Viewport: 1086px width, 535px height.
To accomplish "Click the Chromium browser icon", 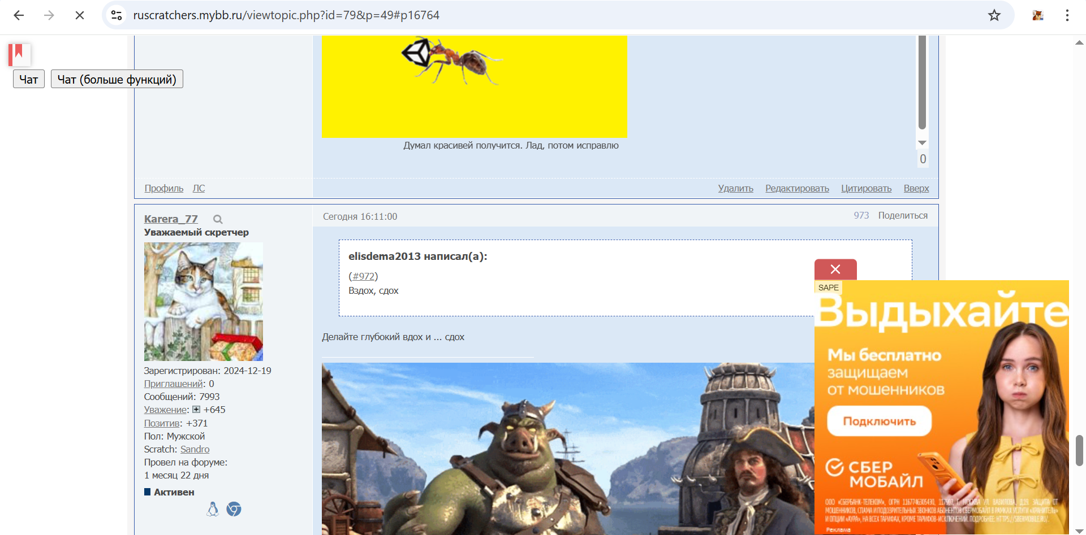I will point(234,509).
